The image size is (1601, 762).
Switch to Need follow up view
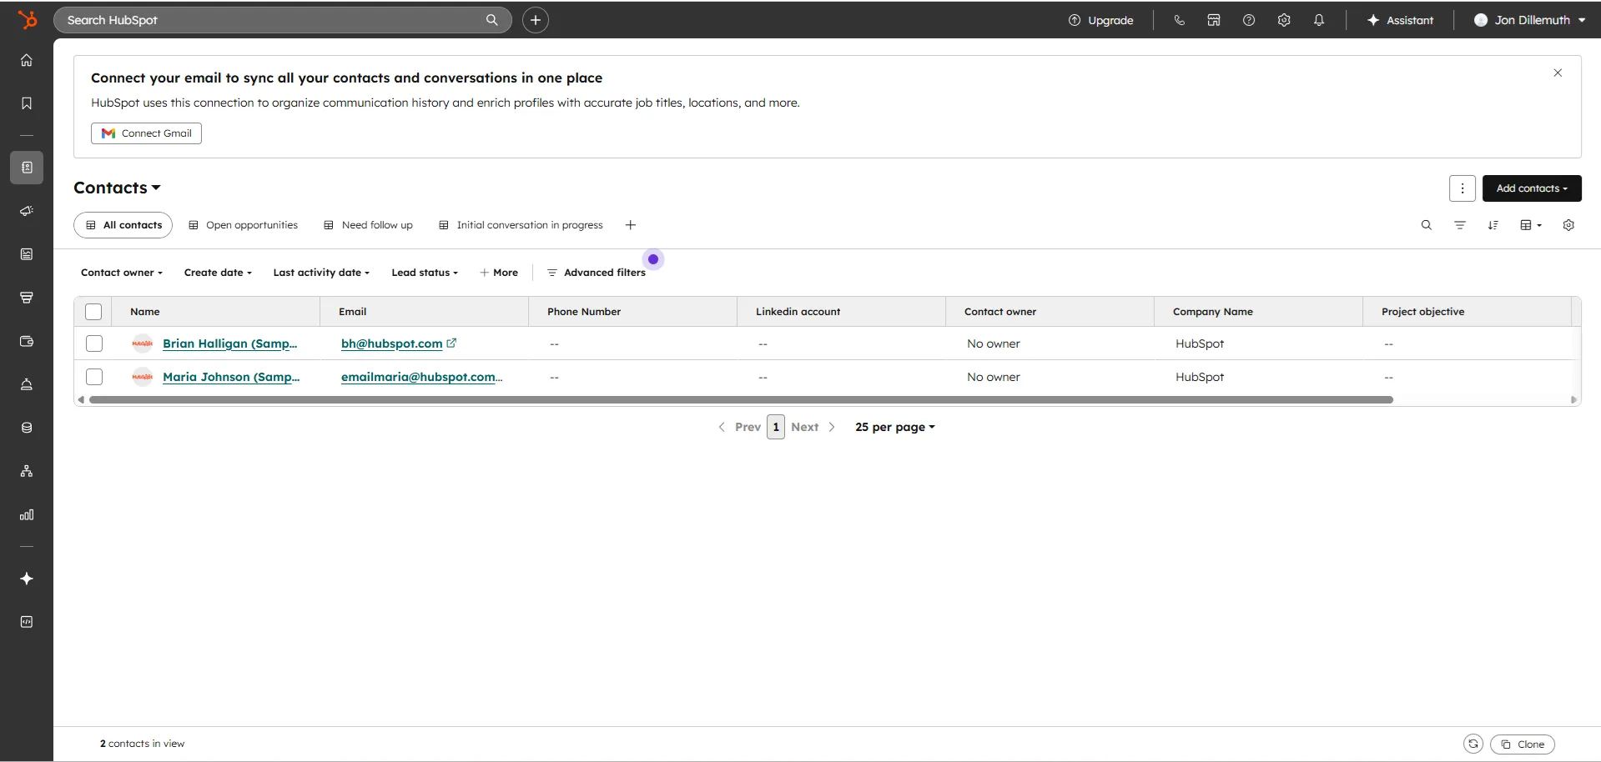pyautogui.click(x=369, y=225)
